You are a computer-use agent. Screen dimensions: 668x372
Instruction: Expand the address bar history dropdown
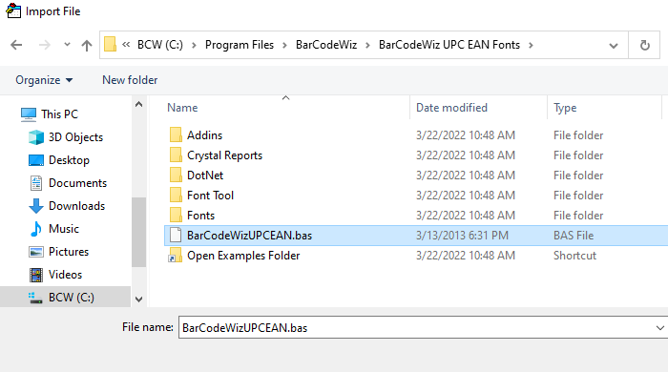tap(613, 45)
